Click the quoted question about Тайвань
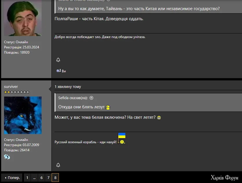Screen dimensions: 242x183 tap(139, 9)
